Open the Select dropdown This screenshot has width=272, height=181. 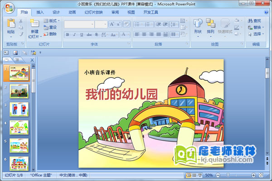click(x=256, y=34)
